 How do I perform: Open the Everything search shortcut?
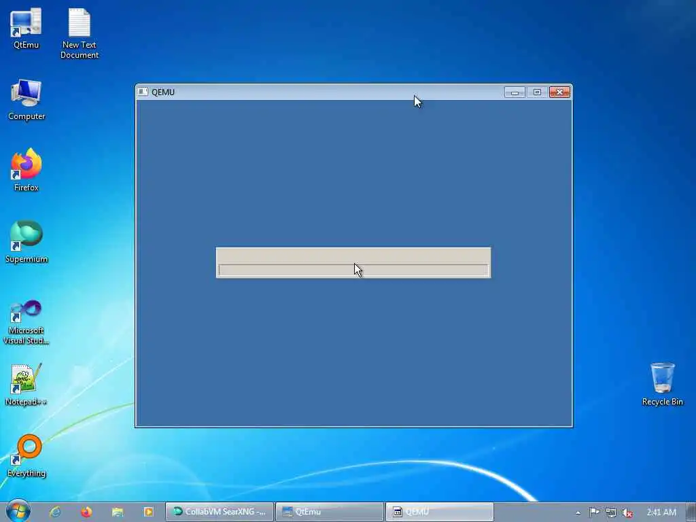pyautogui.click(x=27, y=456)
